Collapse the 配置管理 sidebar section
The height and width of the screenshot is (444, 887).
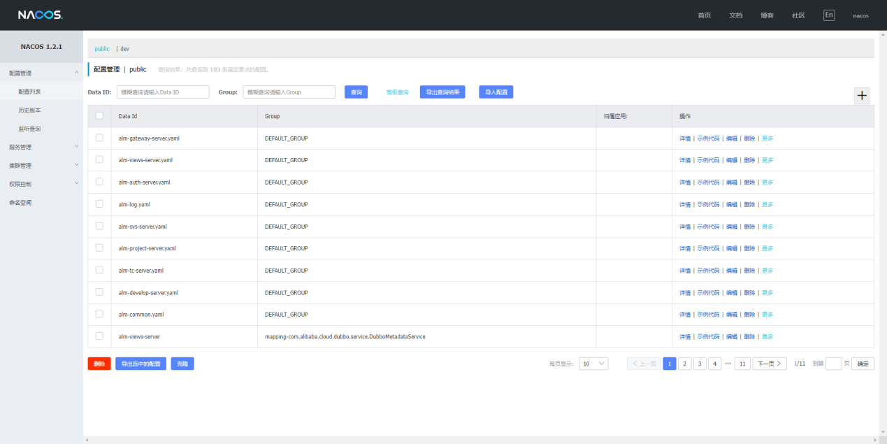pyautogui.click(x=76, y=73)
